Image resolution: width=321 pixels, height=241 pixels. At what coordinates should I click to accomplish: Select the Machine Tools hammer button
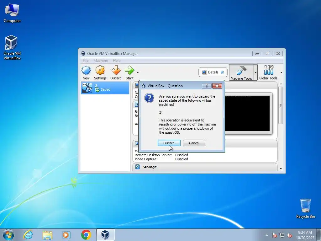[241, 72]
